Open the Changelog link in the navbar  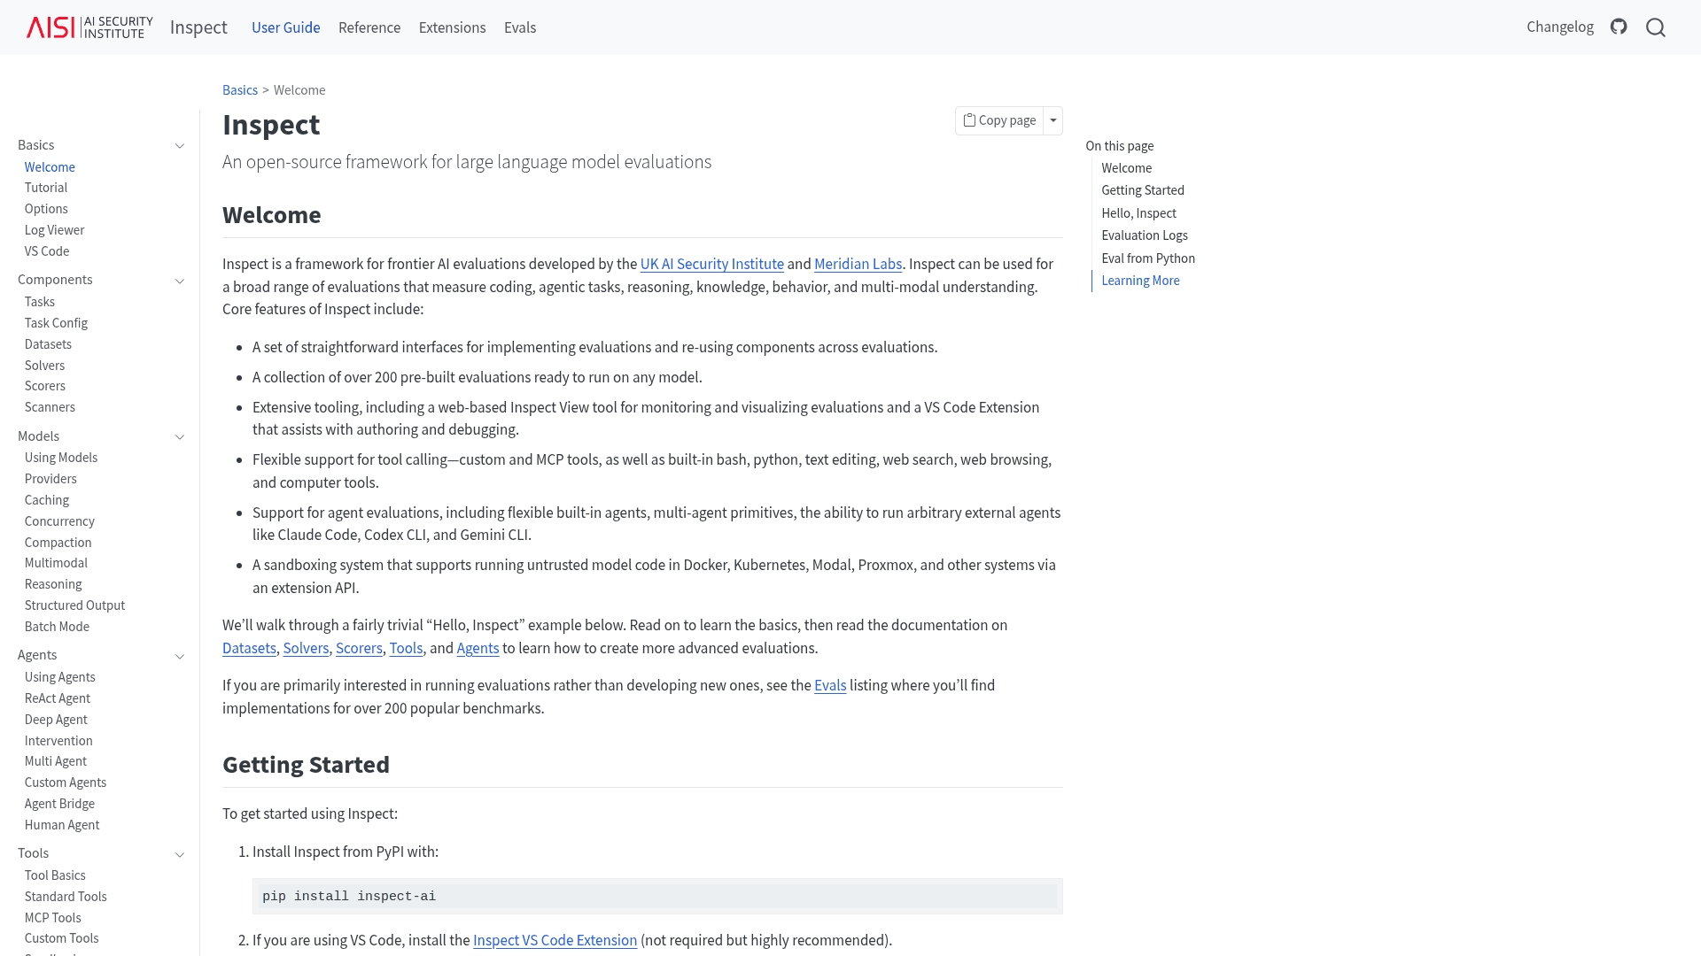1560,27
